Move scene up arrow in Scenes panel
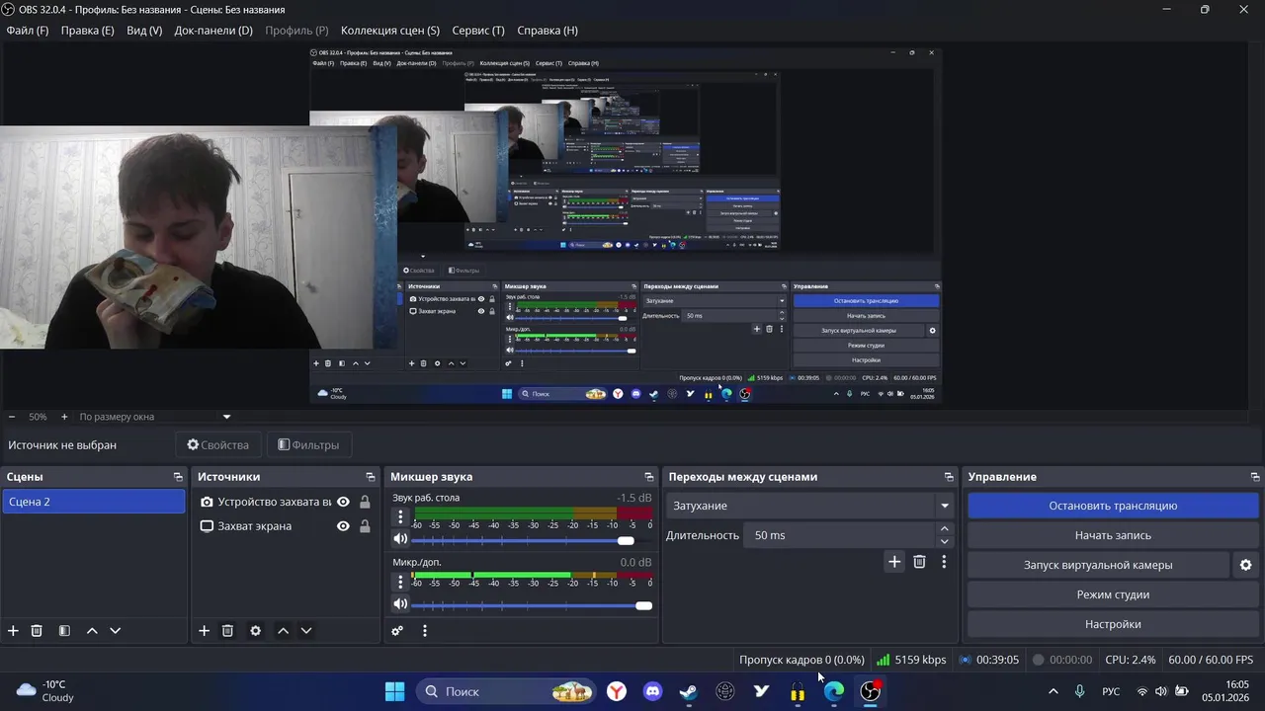 click(x=92, y=631)
